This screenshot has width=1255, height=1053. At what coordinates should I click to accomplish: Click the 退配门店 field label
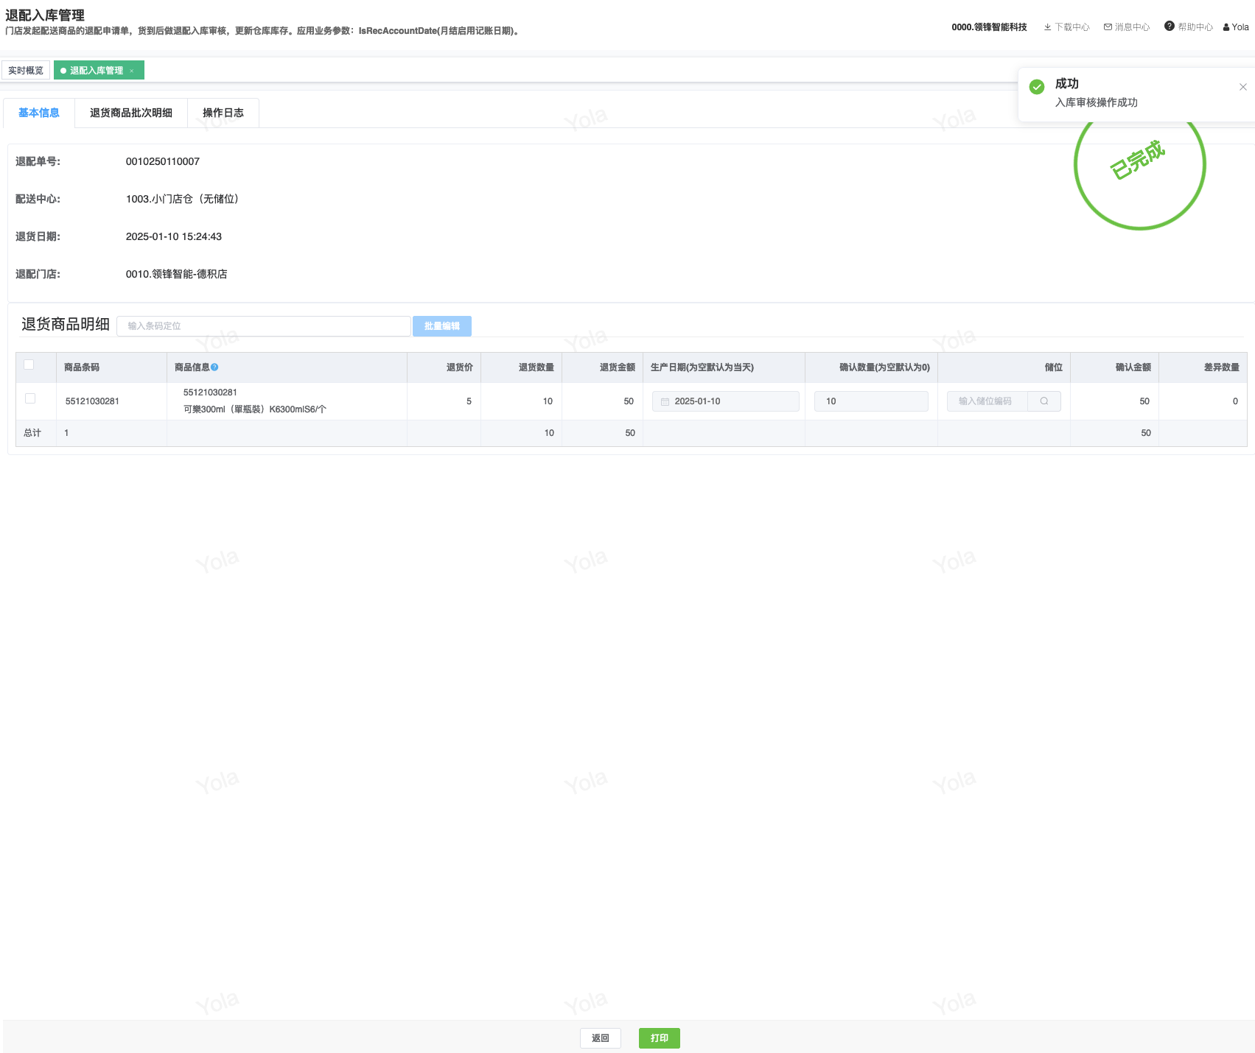[38, 274]
